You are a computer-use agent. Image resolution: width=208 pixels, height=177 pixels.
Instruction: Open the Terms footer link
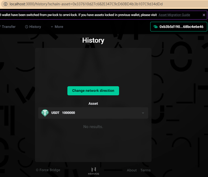tap(145, 170)
